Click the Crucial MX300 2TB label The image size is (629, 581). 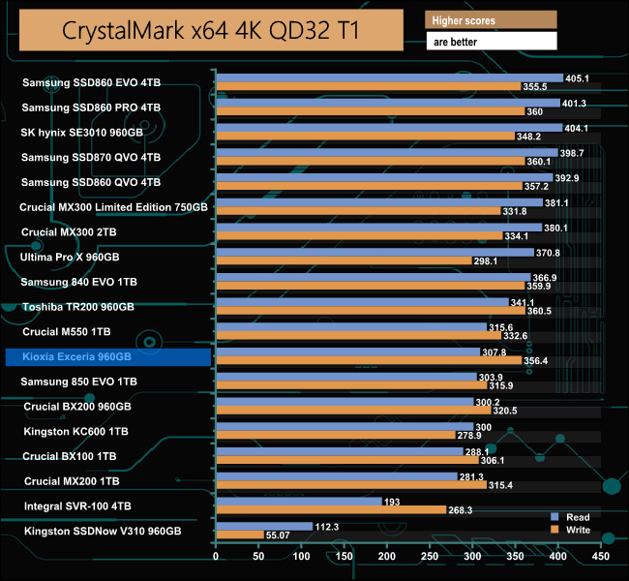coord(69,232)
